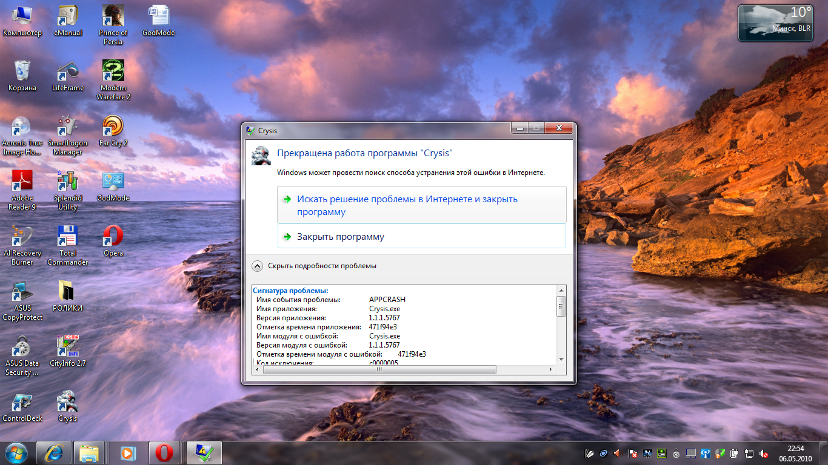Screen dimensions: 828x465
Task: Open Windows Explorer folder on taskbar
Action: 90,453
